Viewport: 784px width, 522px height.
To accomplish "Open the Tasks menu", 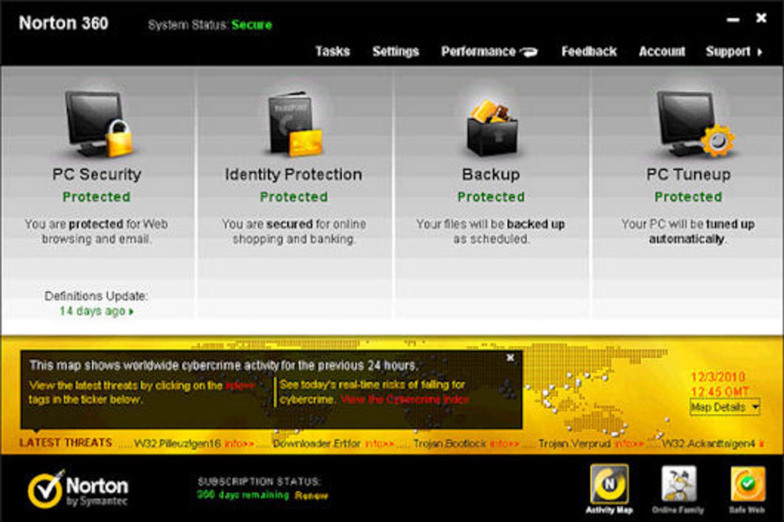I will [332, 51].
